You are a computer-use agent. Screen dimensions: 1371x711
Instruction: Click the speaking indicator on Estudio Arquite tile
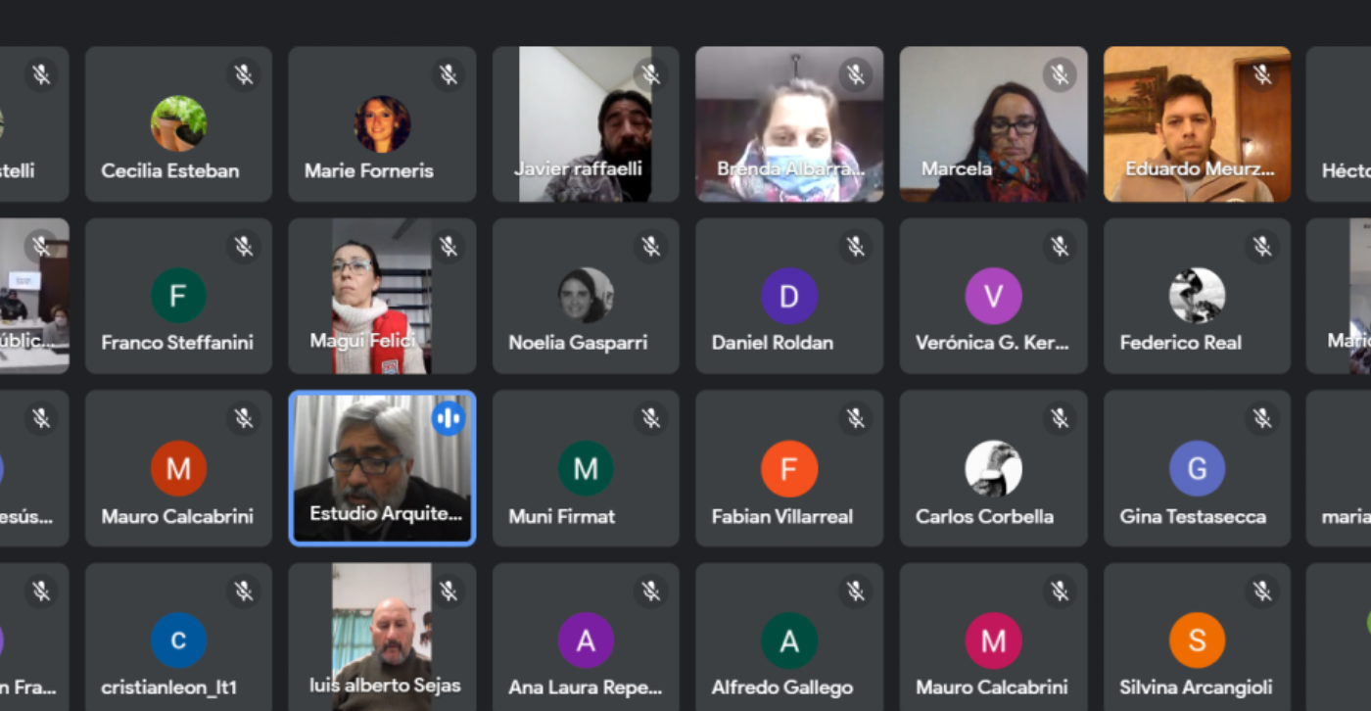coord(448,419)
